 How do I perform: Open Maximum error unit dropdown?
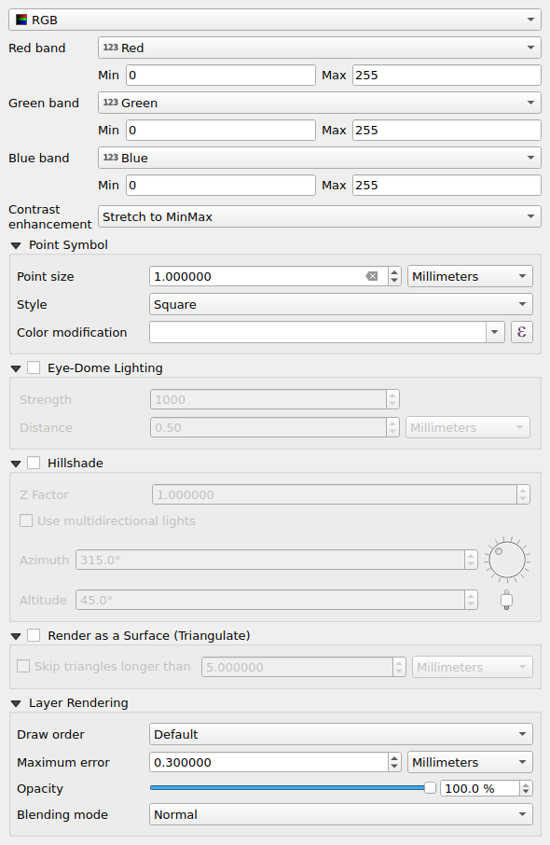pos(470,763)
